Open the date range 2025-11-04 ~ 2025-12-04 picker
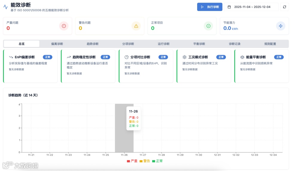Viewport: 292px width, 171px height. [x=251, y=7]
